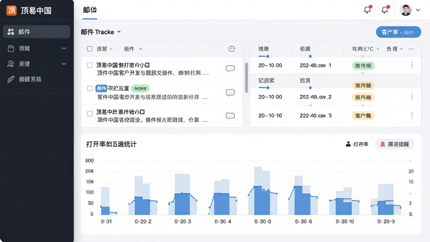This screenshot has height=242, width=430.
Task: Open the sidebar item with the pen icon
Action: coord(37,79)
